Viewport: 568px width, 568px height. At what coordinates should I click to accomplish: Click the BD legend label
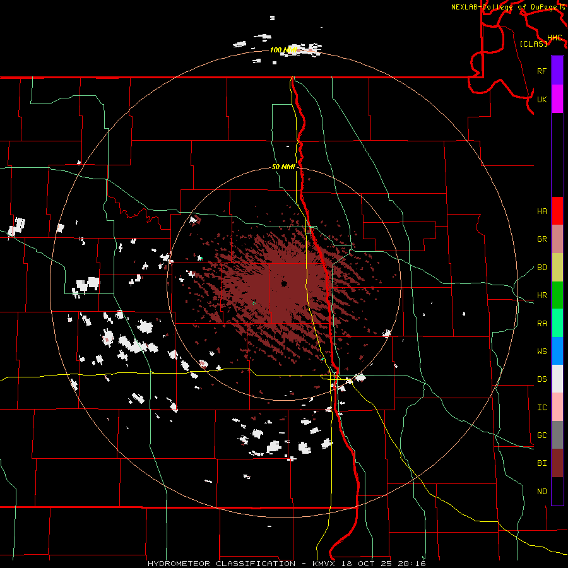click(x=541, y=268)
